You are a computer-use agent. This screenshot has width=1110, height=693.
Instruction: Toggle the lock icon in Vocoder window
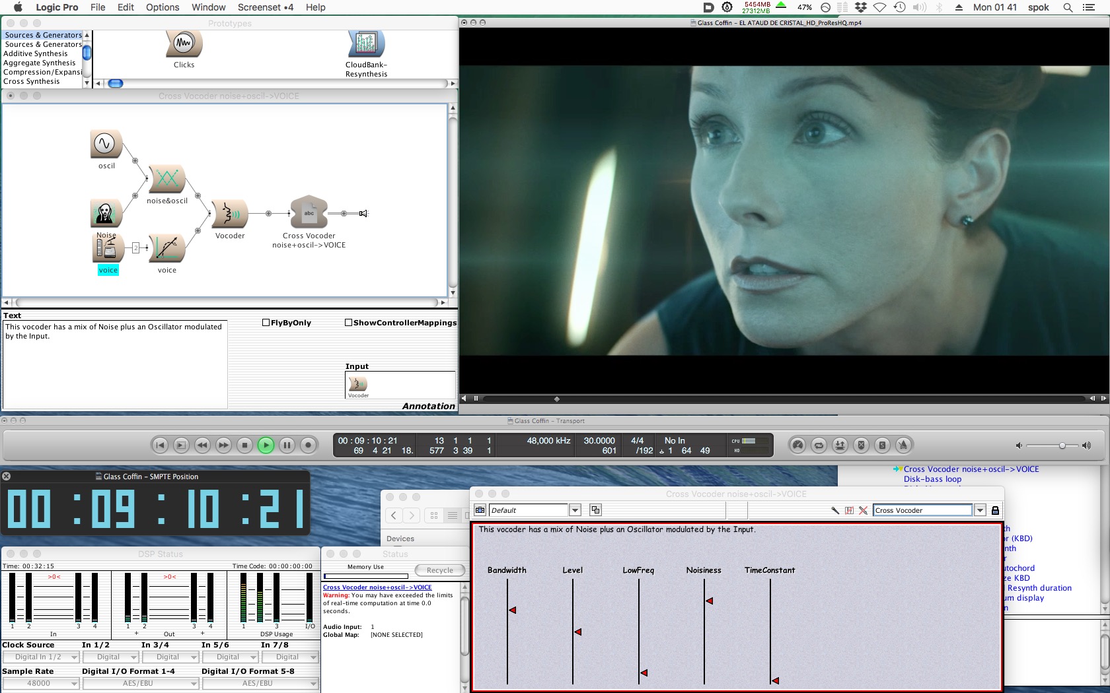995,510
